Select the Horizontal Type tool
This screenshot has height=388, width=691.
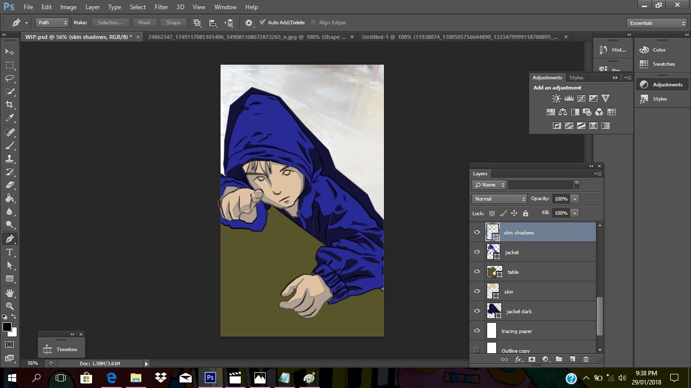10,252
